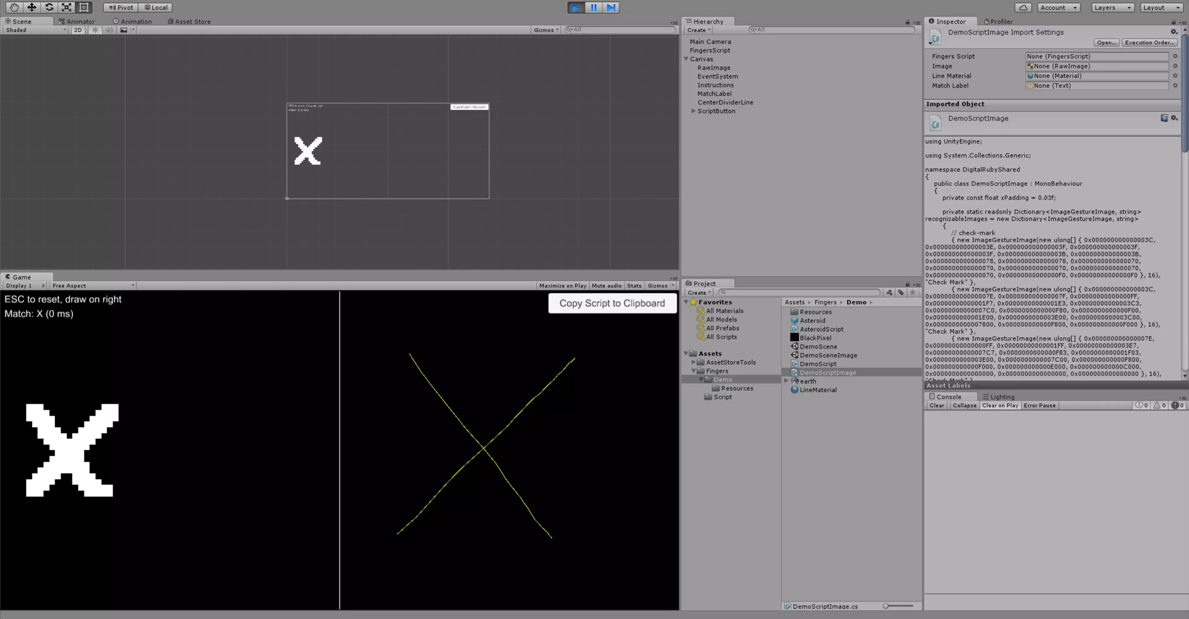Screen dimensions: 1189x619
Task: Click the Play button
Action: [576, 7]
